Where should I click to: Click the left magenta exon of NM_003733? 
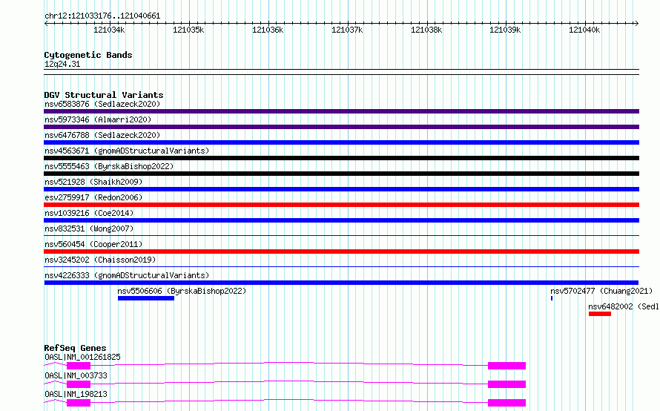79,384
